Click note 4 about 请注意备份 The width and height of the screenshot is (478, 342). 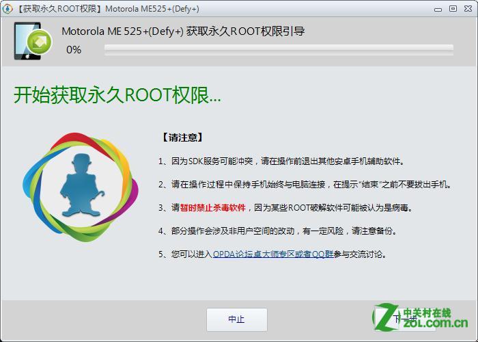tap(278, 231)
